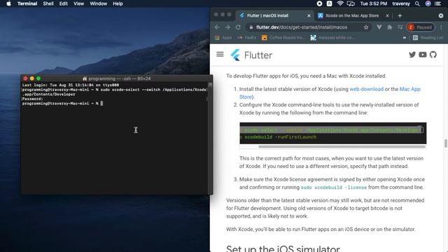Open the Apps bookmark shortcut
Screen dimensions: 448x252
tap(223, 37)
